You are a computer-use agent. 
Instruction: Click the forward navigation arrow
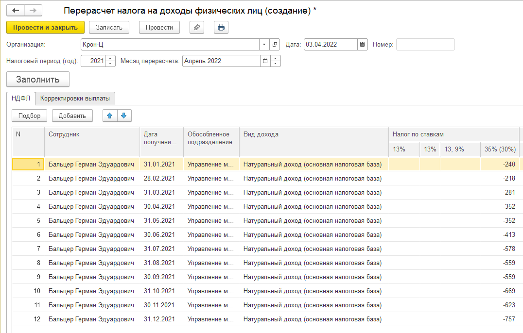pyautogui.click(x=33, y=11)
